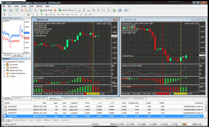Toggle the Data Window icon
Image resolution: width=209 pixels, height=127 pixels.
[x=22, y=10]
